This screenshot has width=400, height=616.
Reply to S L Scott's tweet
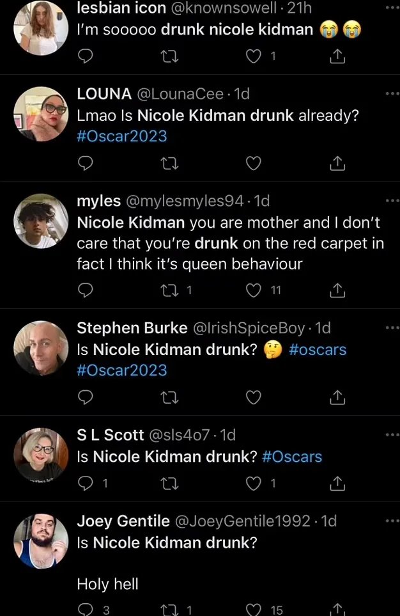pyautogui.click(x=85, y=483)
